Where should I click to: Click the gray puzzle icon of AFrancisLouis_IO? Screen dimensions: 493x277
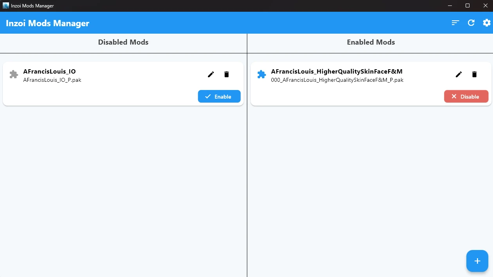click(14, 74)
